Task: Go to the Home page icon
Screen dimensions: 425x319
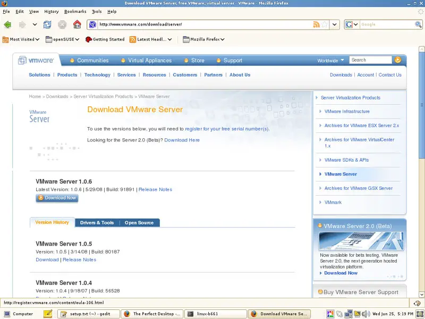Action: tap(77, 24)
